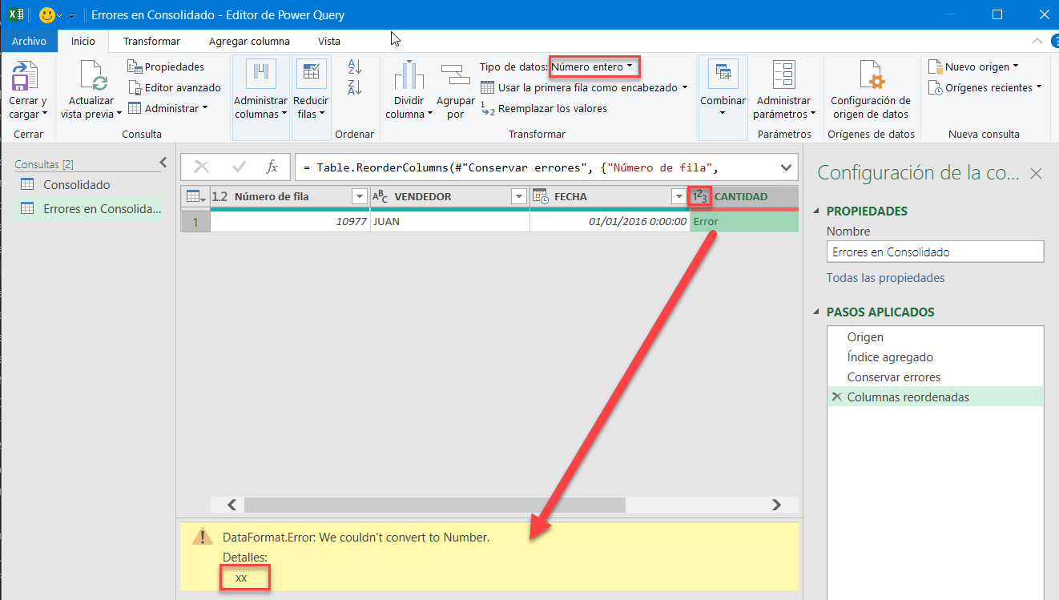Select row 1 by its row number
The image size is (1059, 600).
pos(195,222)
